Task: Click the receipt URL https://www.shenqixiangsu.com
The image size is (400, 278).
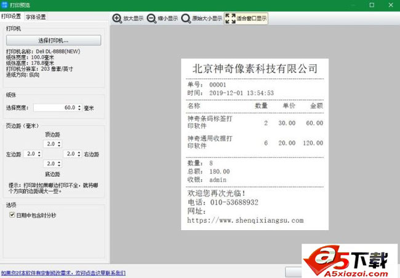Action: [x=246, y=220]
